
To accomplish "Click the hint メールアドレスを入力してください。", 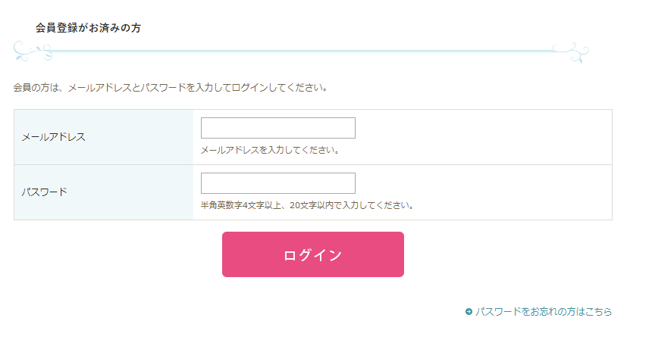I will coord(271,150).
